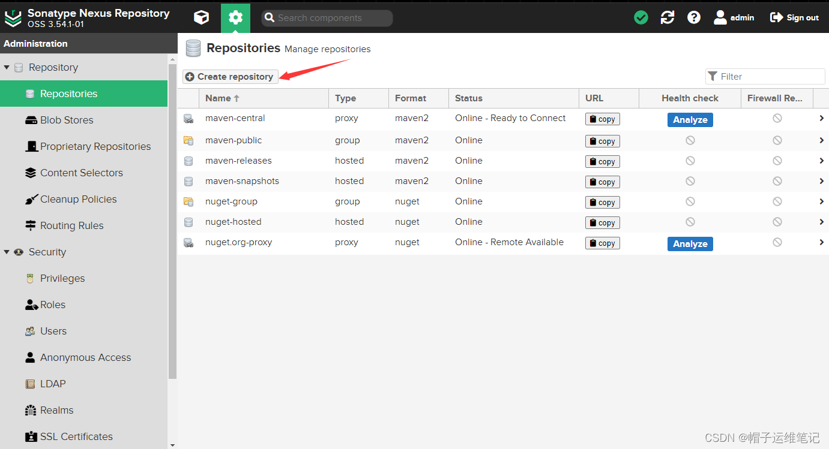Screen dimensions: 829x449
Task: Open Blob Stores in sidebar
Action: point(83,120)
